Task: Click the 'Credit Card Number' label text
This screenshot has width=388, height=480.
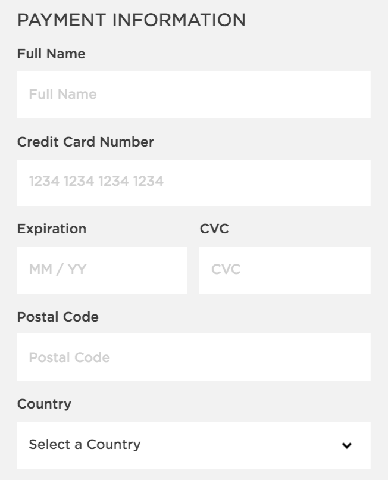Action: coord(86,142)
